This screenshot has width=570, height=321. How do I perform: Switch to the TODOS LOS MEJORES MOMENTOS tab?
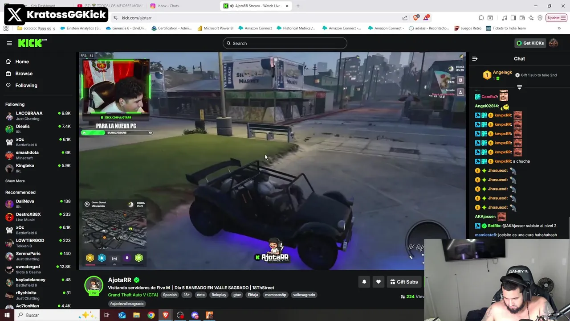111,6
